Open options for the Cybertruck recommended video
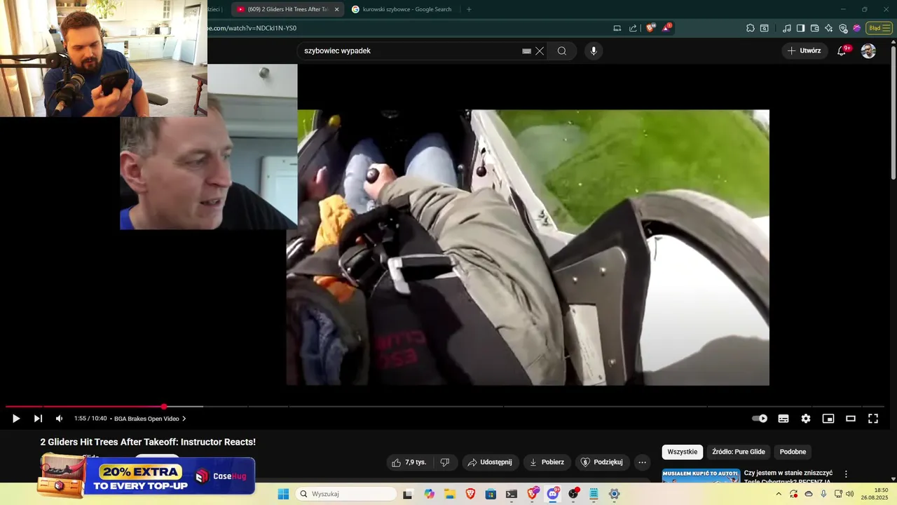This screenshot has width=897, height=505. 846,474
